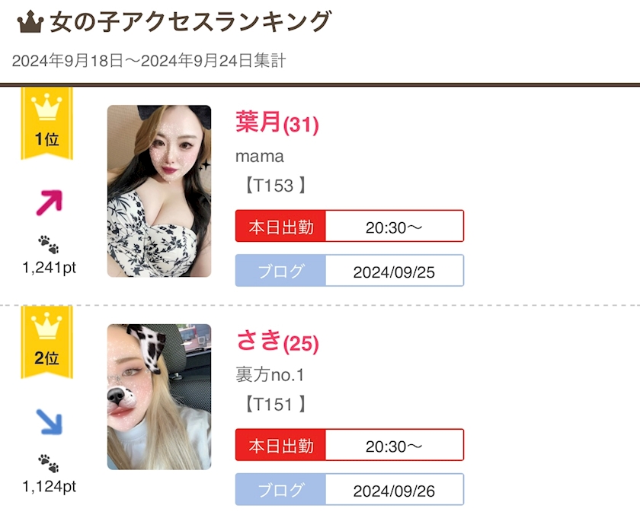Click the paw print icon above 1,241pt

(48, 244)
